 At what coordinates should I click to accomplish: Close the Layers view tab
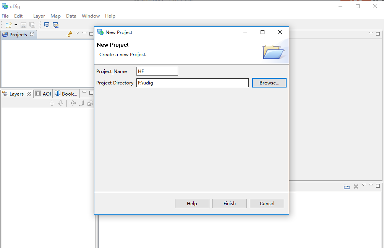[29, 94]
